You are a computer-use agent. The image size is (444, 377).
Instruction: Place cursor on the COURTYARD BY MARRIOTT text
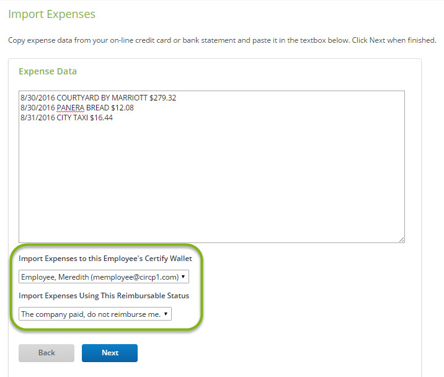coord(102,98)
